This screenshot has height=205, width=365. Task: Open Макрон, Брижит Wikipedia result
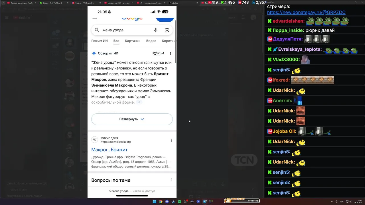(x=109, y=149)
